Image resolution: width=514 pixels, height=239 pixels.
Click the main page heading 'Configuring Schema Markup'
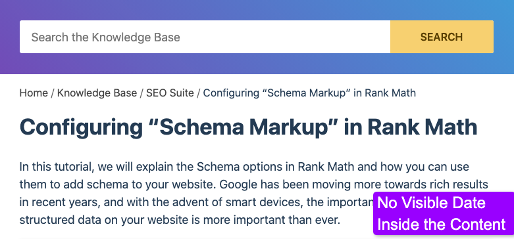pos(248,127)
